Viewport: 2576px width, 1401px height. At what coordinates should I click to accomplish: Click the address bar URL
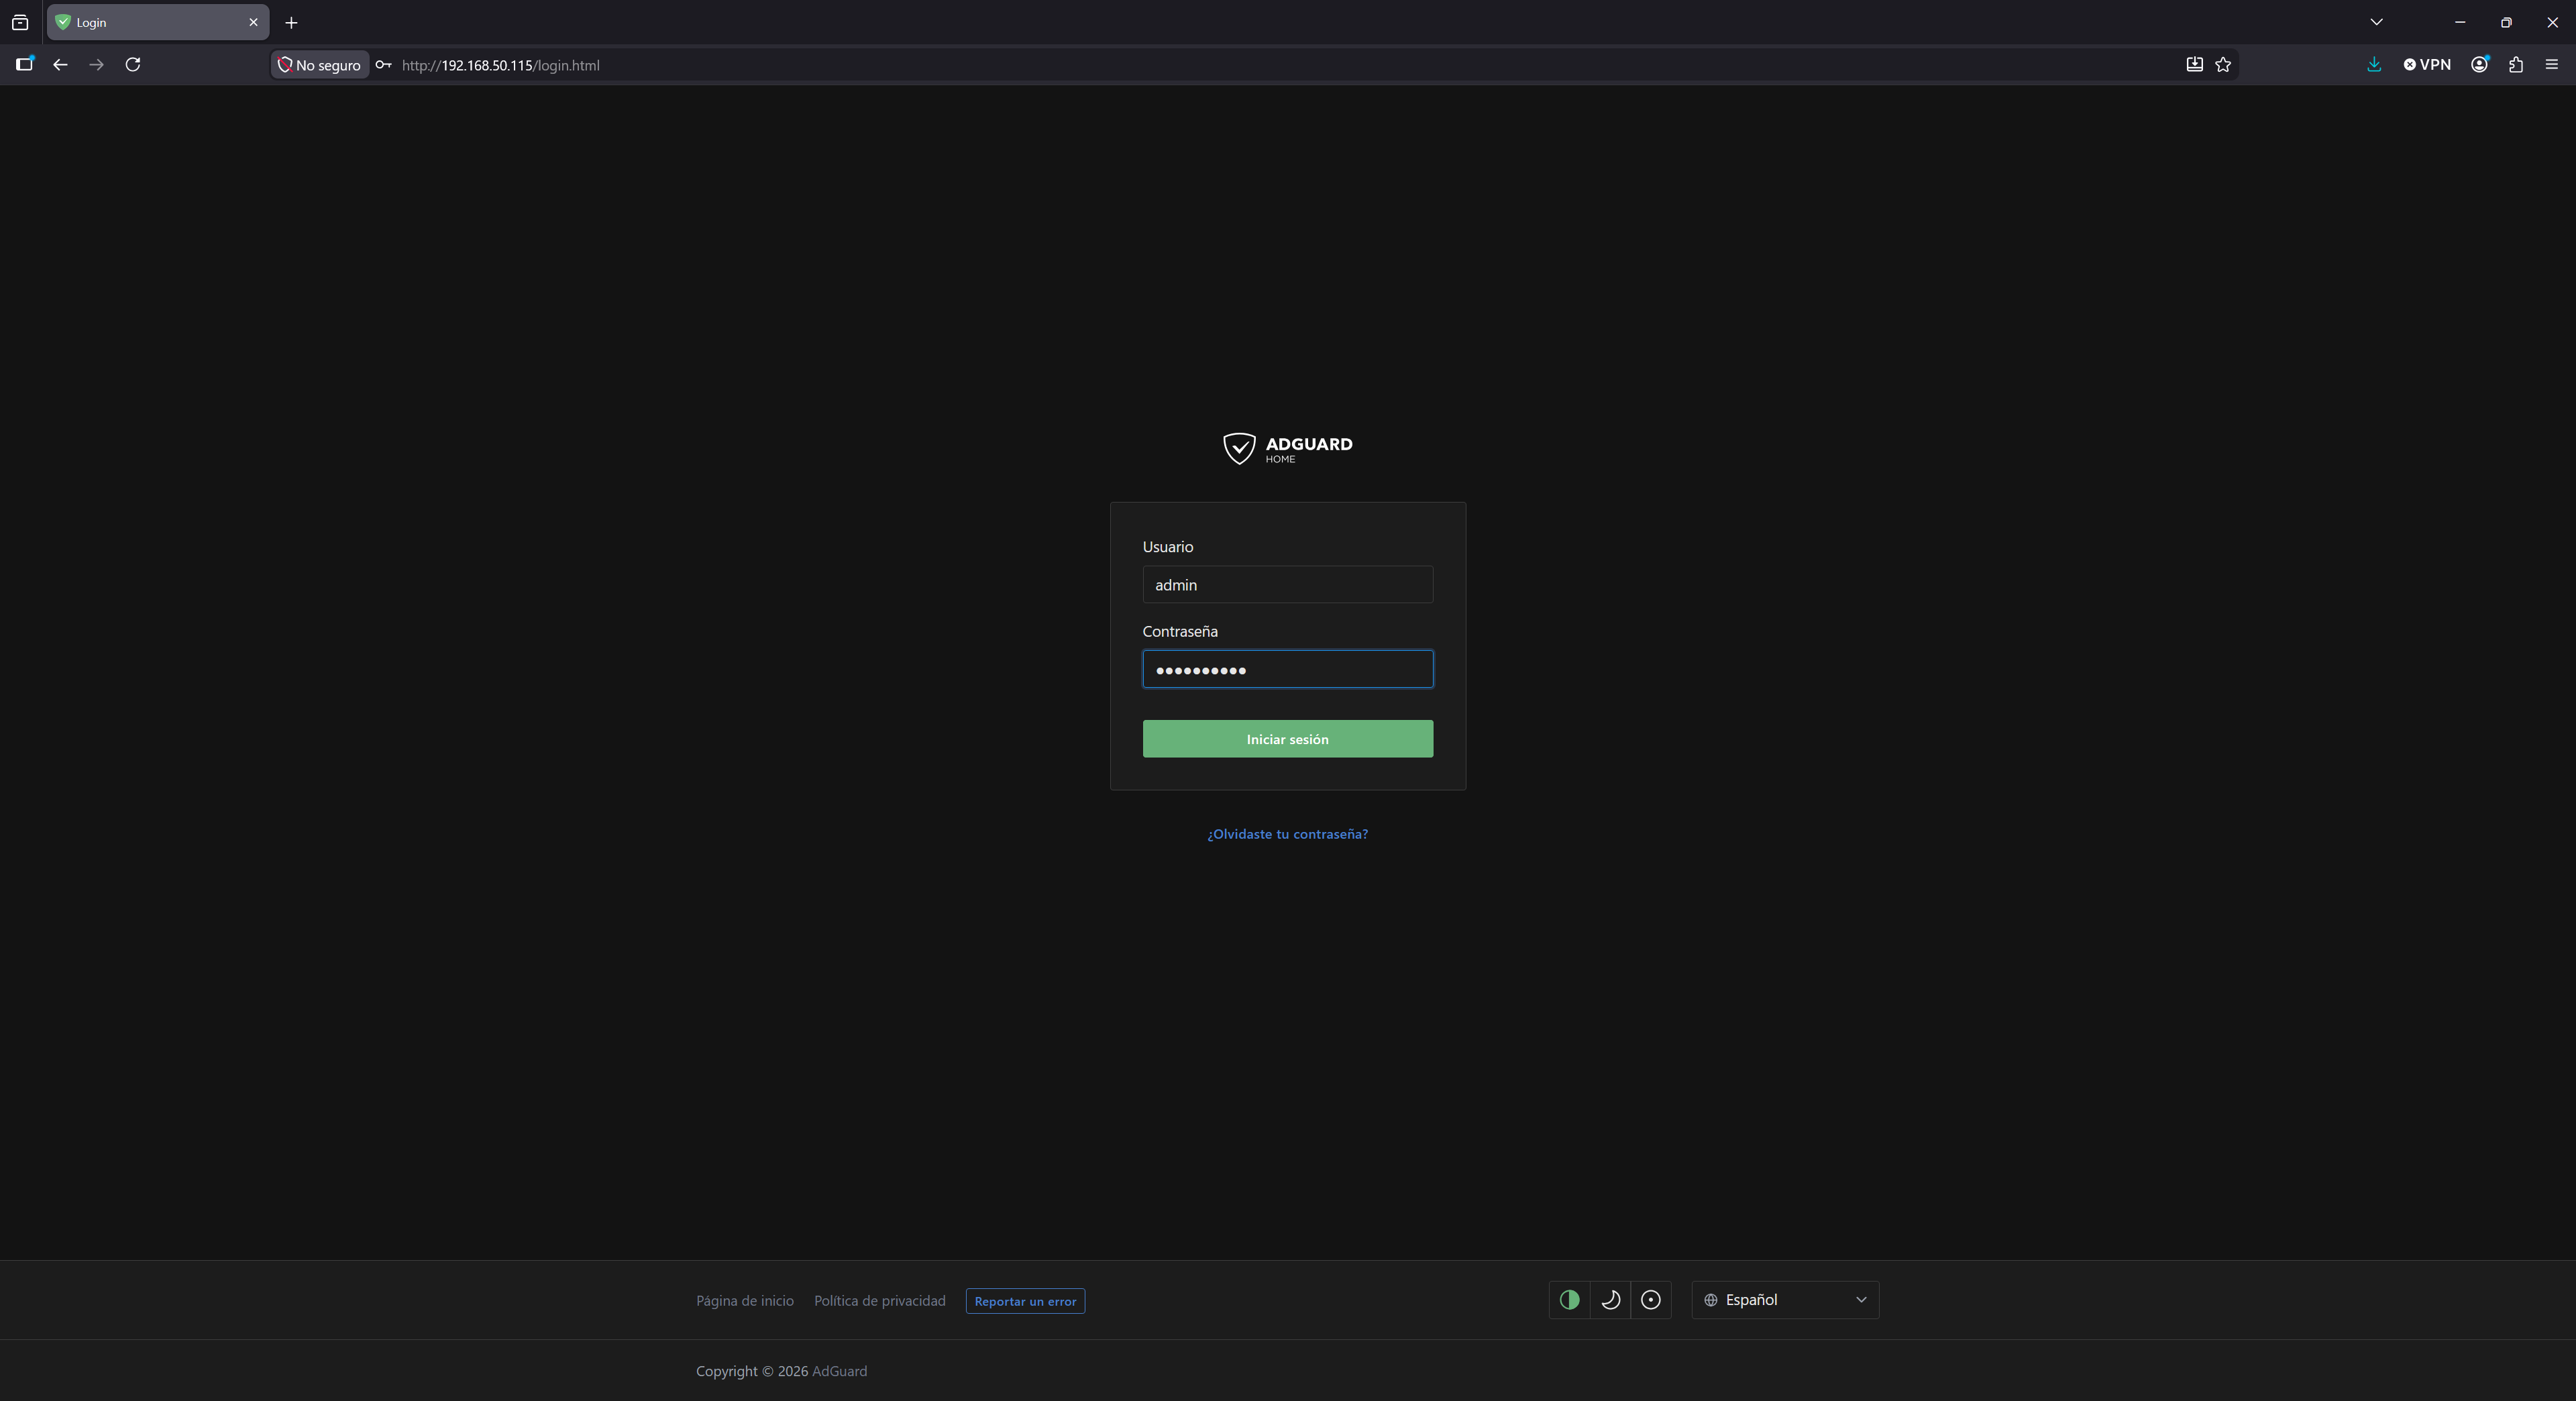[x=500, y=65]
